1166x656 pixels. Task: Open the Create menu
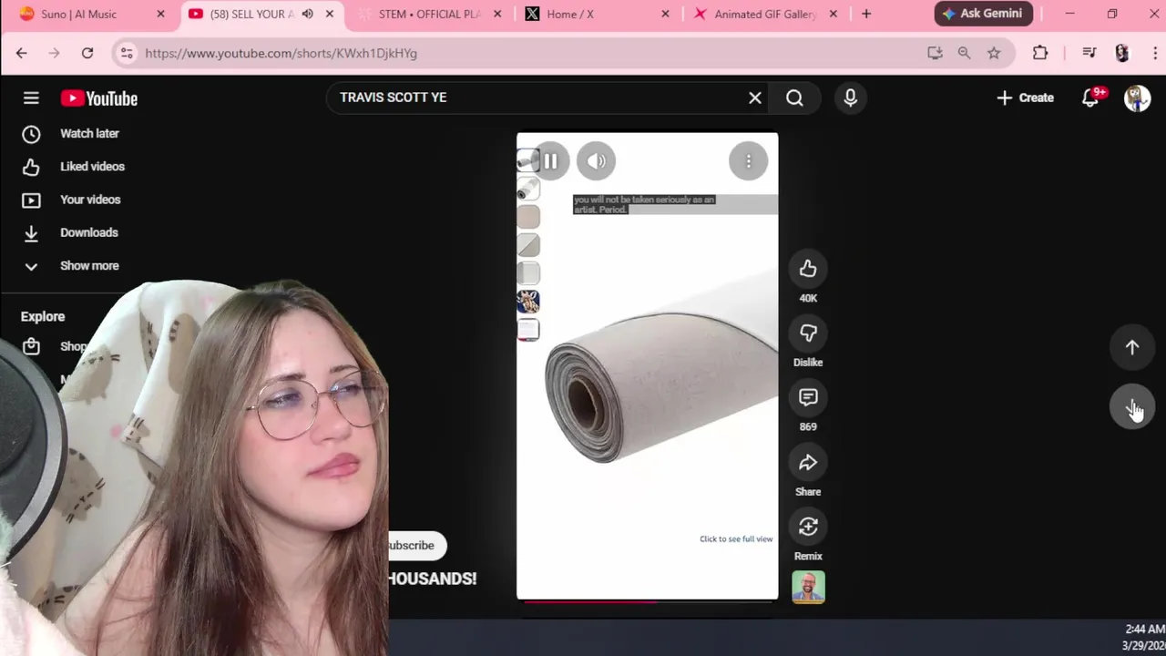coord(1026,97)
